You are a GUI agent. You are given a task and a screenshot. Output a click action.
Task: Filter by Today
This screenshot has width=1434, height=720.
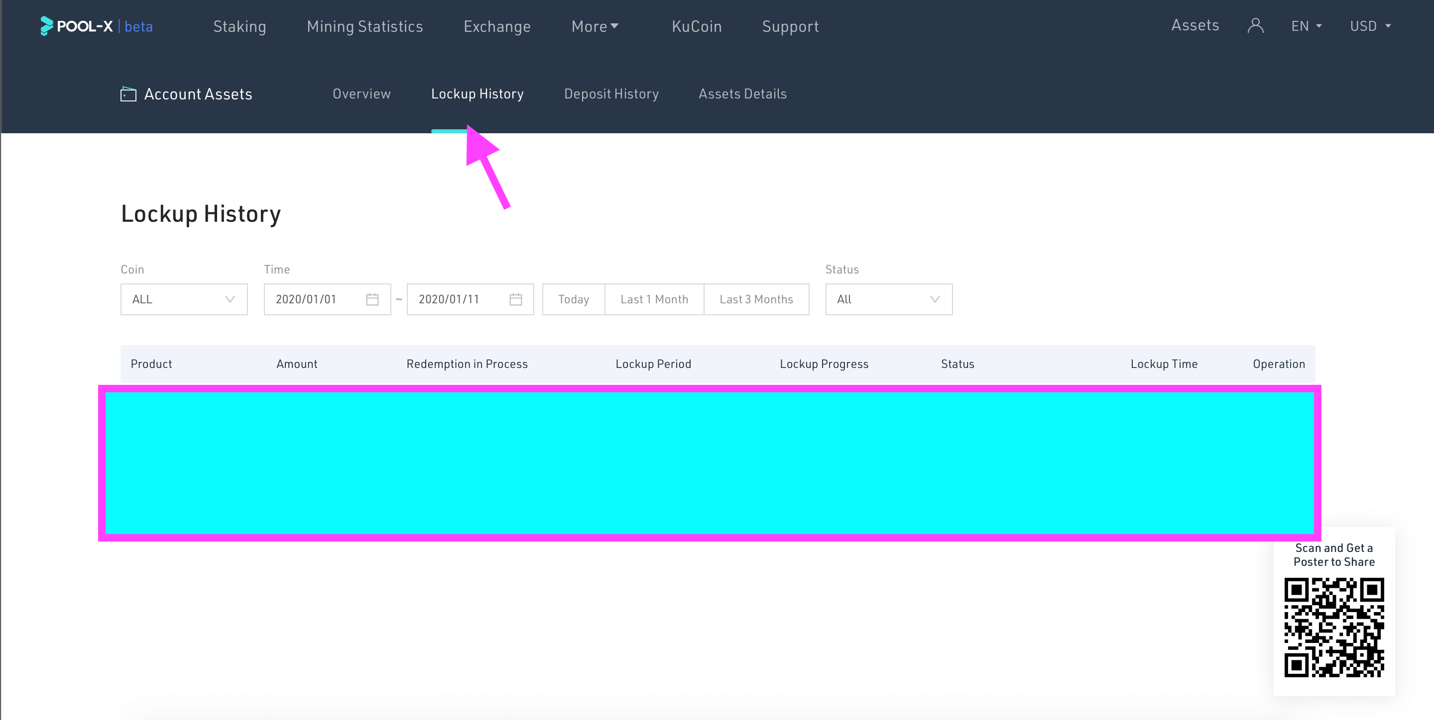coord(574,299)
